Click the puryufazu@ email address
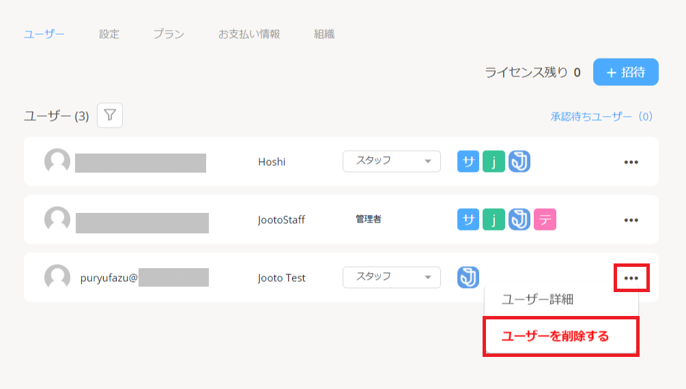The image size is (686, 389). (109, 278)
